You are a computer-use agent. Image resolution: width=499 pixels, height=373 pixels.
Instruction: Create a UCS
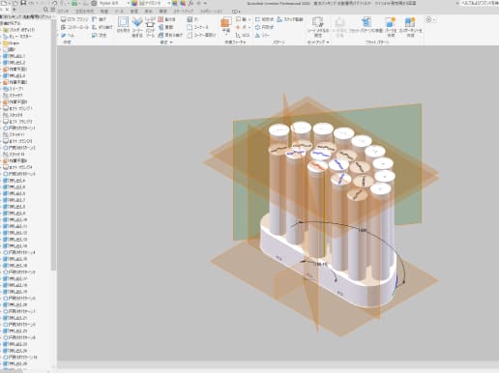(x=243, y=35)
